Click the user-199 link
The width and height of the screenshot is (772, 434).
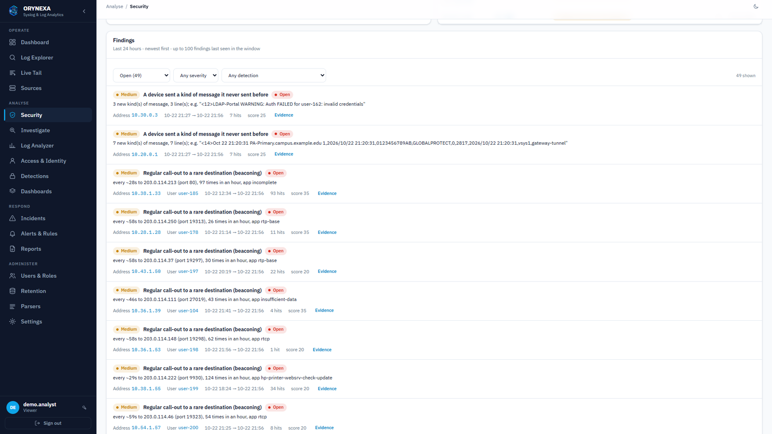[188, 389]
